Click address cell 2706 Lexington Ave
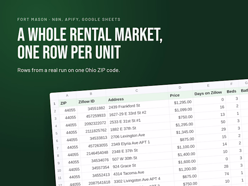Image resolution: width=248 pixels, height=186 pixels. pyautogui.click(x=140, y=135)
